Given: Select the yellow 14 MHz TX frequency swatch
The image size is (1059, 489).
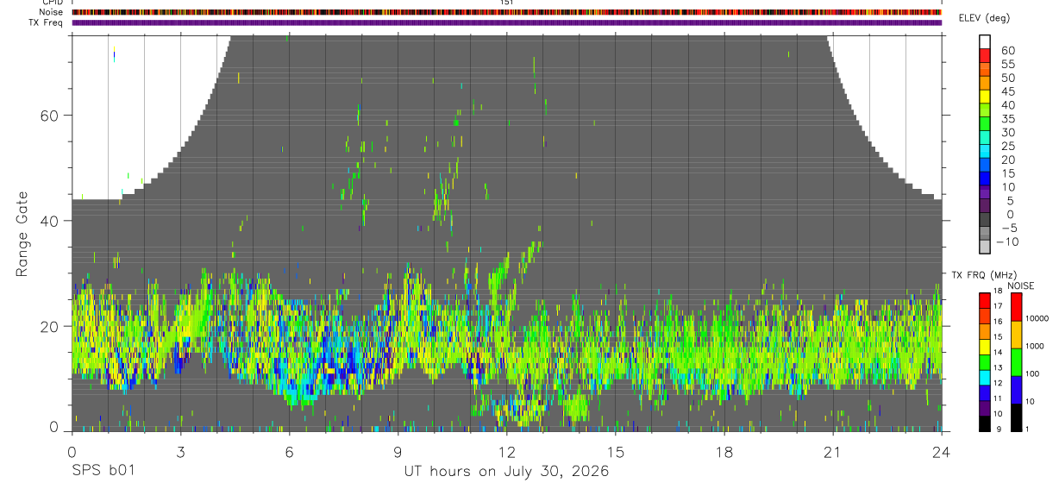Looking at the screenshot, I should (986, 348).
